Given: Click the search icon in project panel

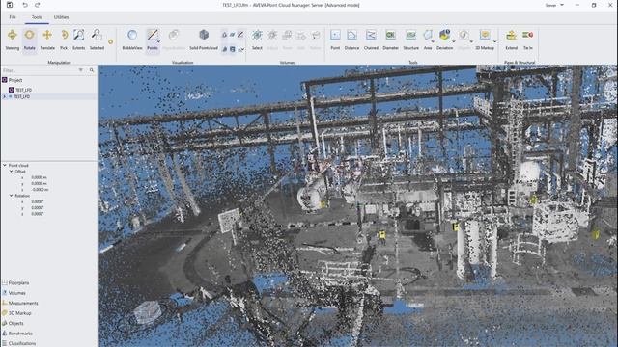Looking at the screenshot, I should (92, 70).
